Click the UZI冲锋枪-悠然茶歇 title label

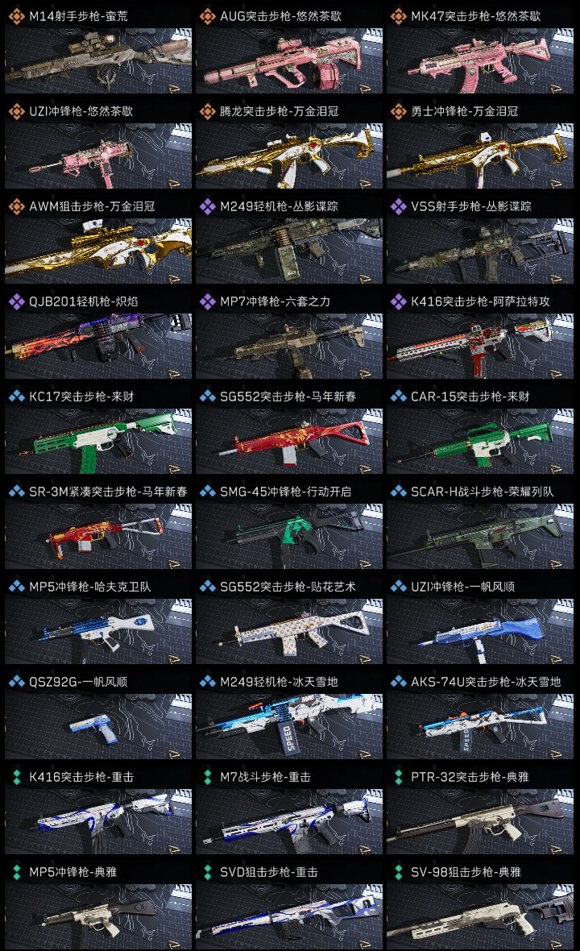(x=81, y=111)
